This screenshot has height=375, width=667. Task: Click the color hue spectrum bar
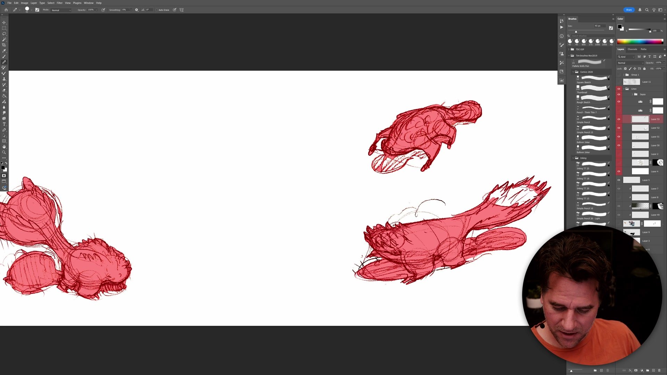[640, 42]
